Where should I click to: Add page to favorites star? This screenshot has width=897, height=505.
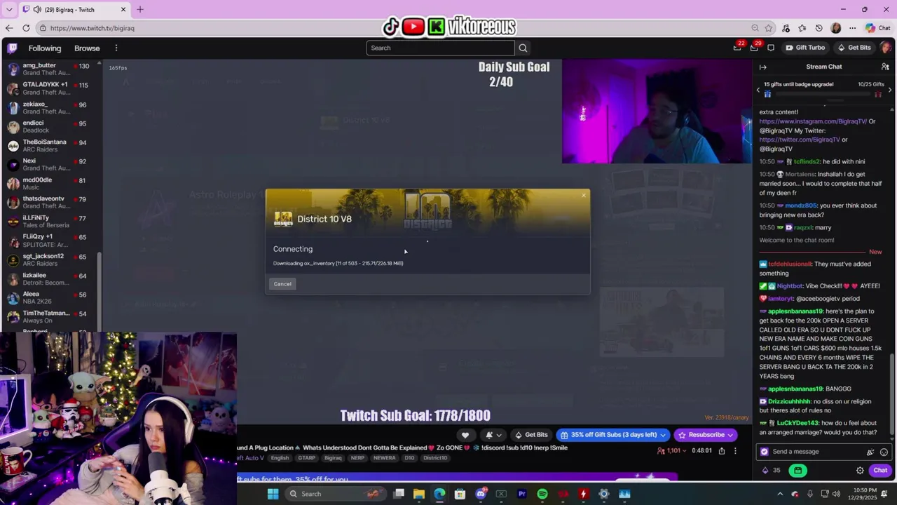pos(769,28)
